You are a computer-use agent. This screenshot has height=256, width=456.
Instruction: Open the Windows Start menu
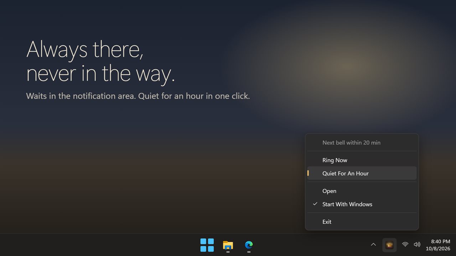coord(207,245)
